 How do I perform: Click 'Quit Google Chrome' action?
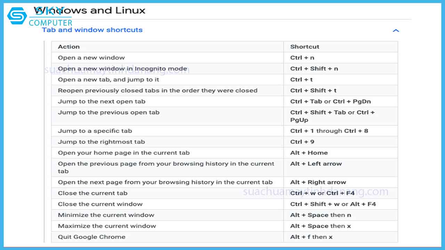pos(91,237)
